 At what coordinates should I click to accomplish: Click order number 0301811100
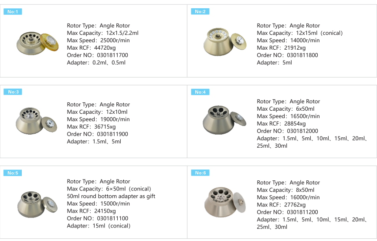(x=112, y=218)
